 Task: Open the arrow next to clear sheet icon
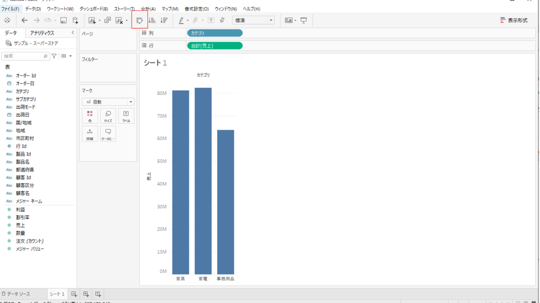click(x=127, y=20)
